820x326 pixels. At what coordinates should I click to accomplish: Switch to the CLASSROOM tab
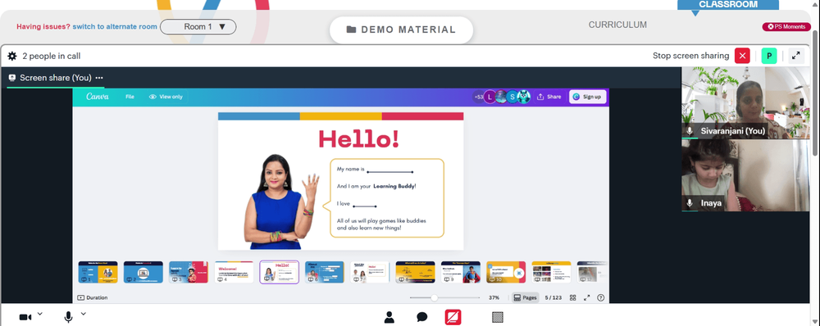728,5
